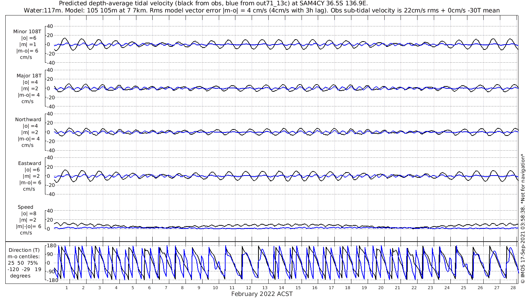Select '|m-o|= 6' under Eastward
Viewport: 529px width, 302px height.
[x=29, y=183]
